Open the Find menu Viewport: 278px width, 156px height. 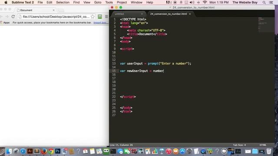pos(76,2)
